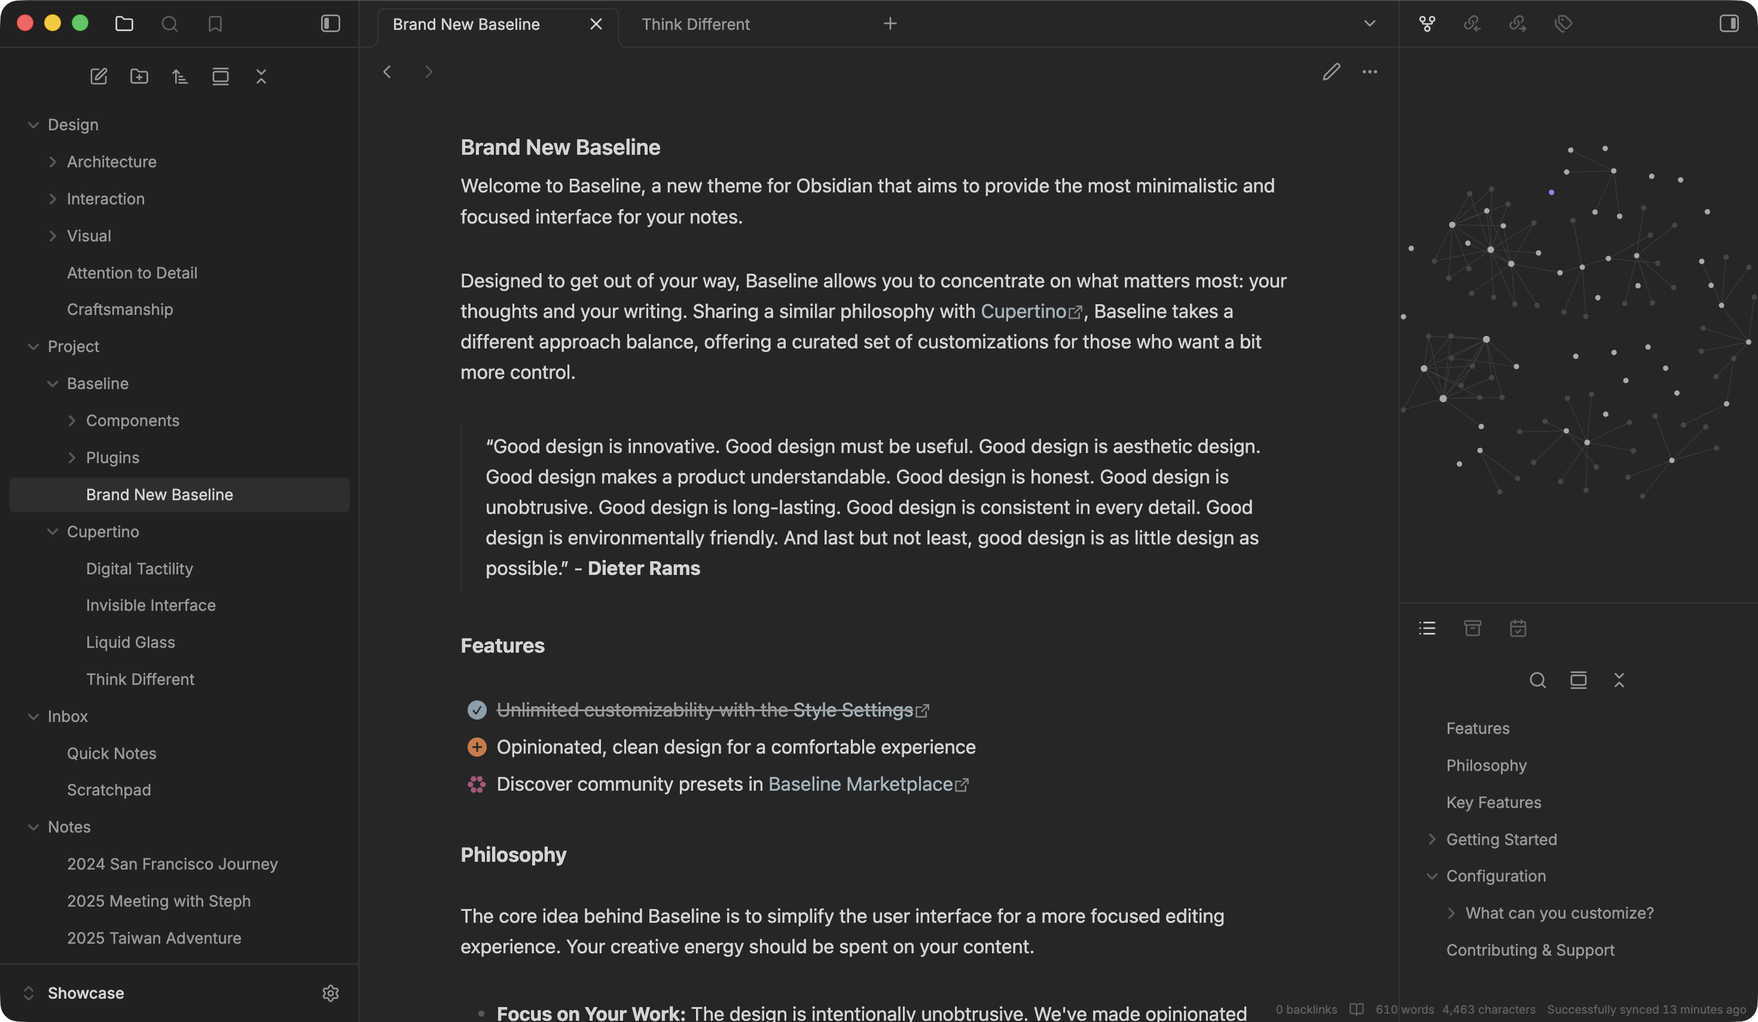This screenshot has width=1758, height=1022.
Task: Open more options for the note
Action: point(1369,72)
